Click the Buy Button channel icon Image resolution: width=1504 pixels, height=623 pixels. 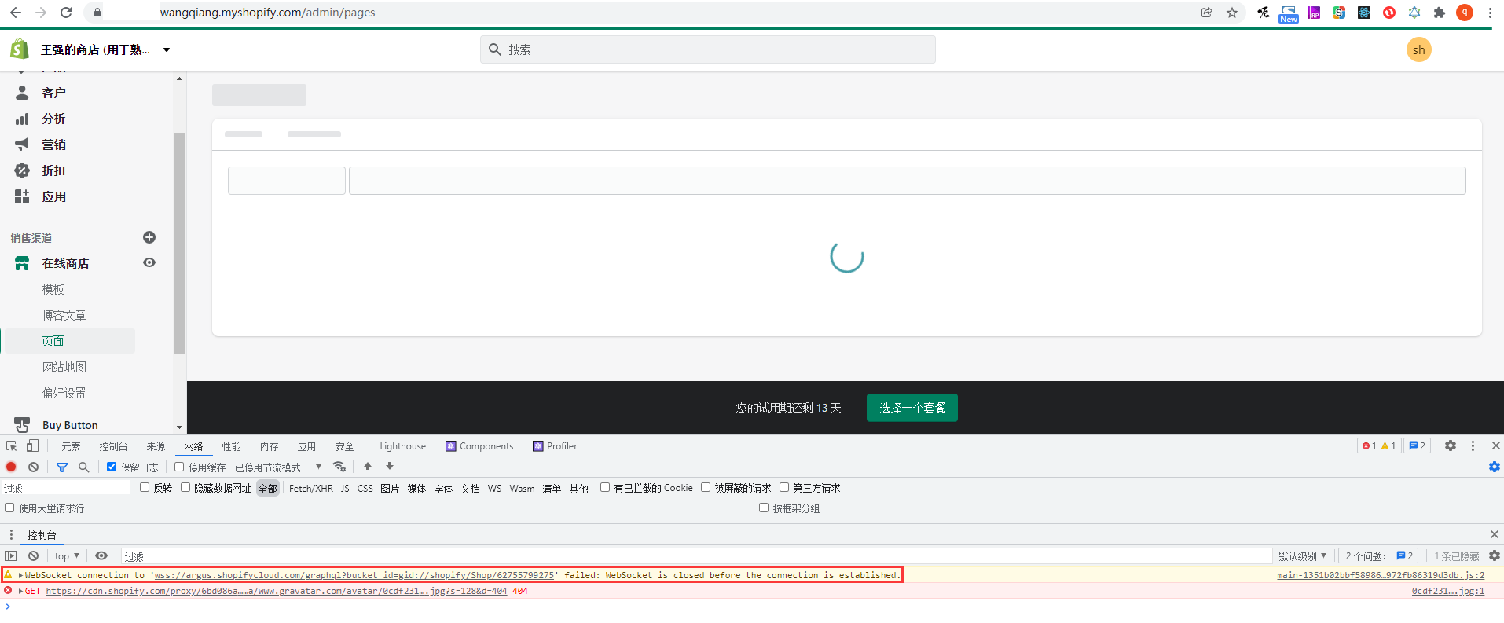22,424
